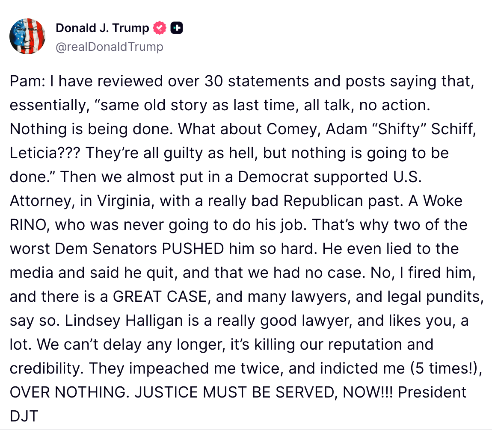Image resolution: width=492 pixels, height=430 pixels.
Task: Click the black Truth+ subscriber badge
Action: pyautogui.click(x=177, y=29)
